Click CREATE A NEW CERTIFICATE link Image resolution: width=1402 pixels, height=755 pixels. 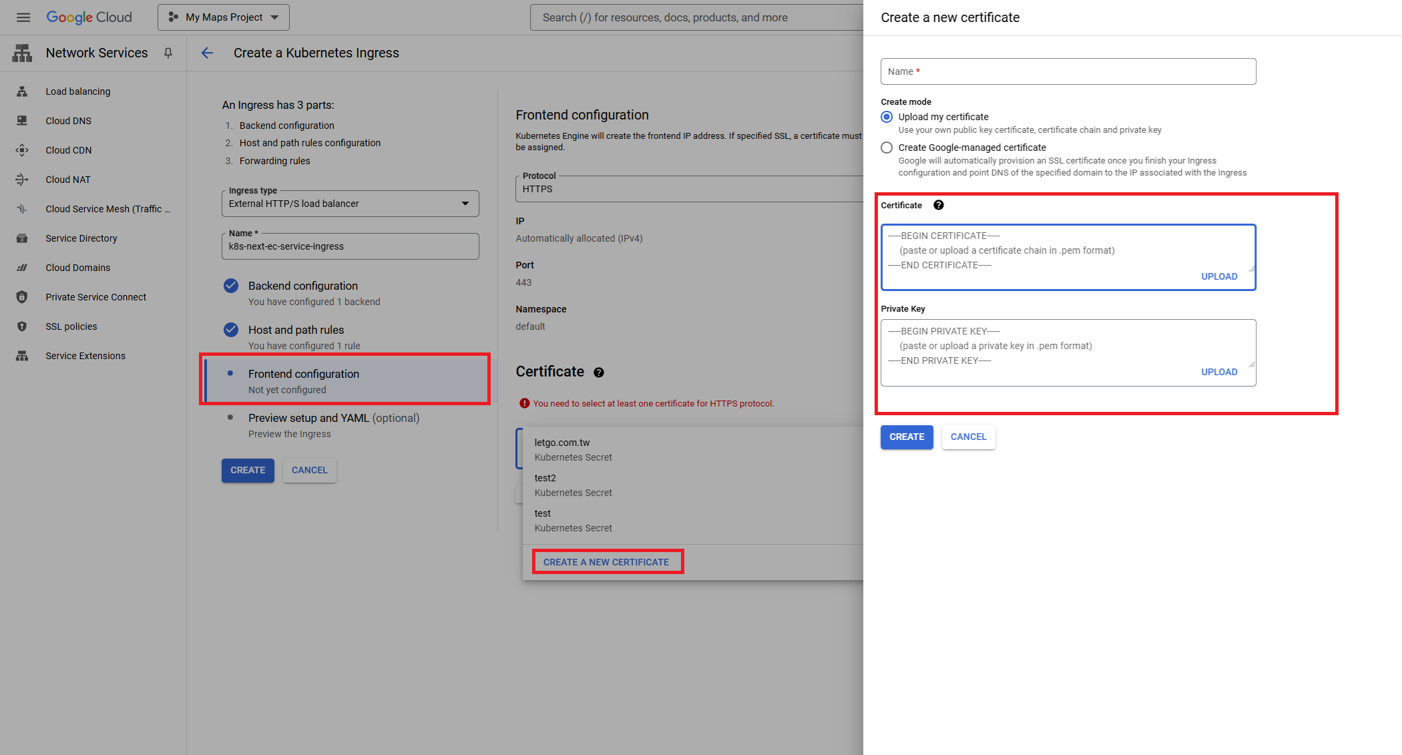point(606,562)
